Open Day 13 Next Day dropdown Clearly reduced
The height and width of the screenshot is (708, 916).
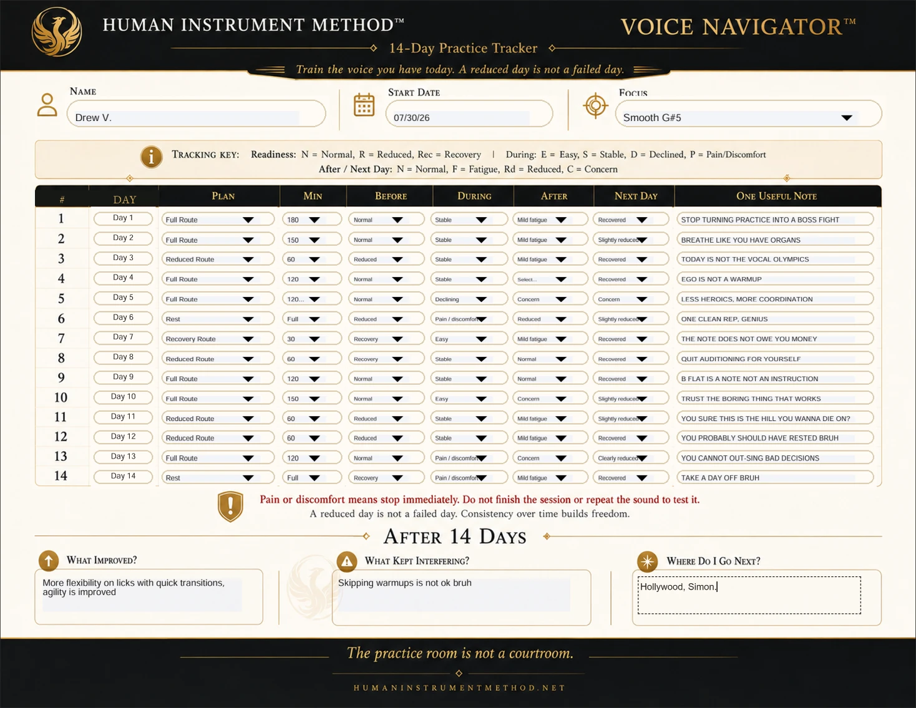pos(631,458)
